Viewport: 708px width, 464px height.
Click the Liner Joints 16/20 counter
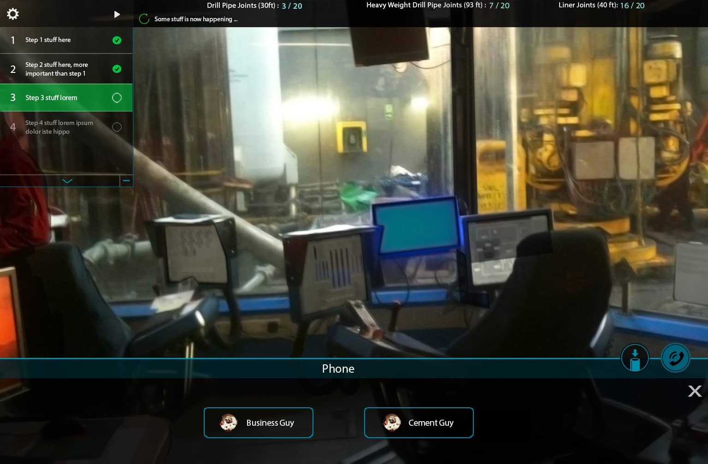[x=602, y=6]
